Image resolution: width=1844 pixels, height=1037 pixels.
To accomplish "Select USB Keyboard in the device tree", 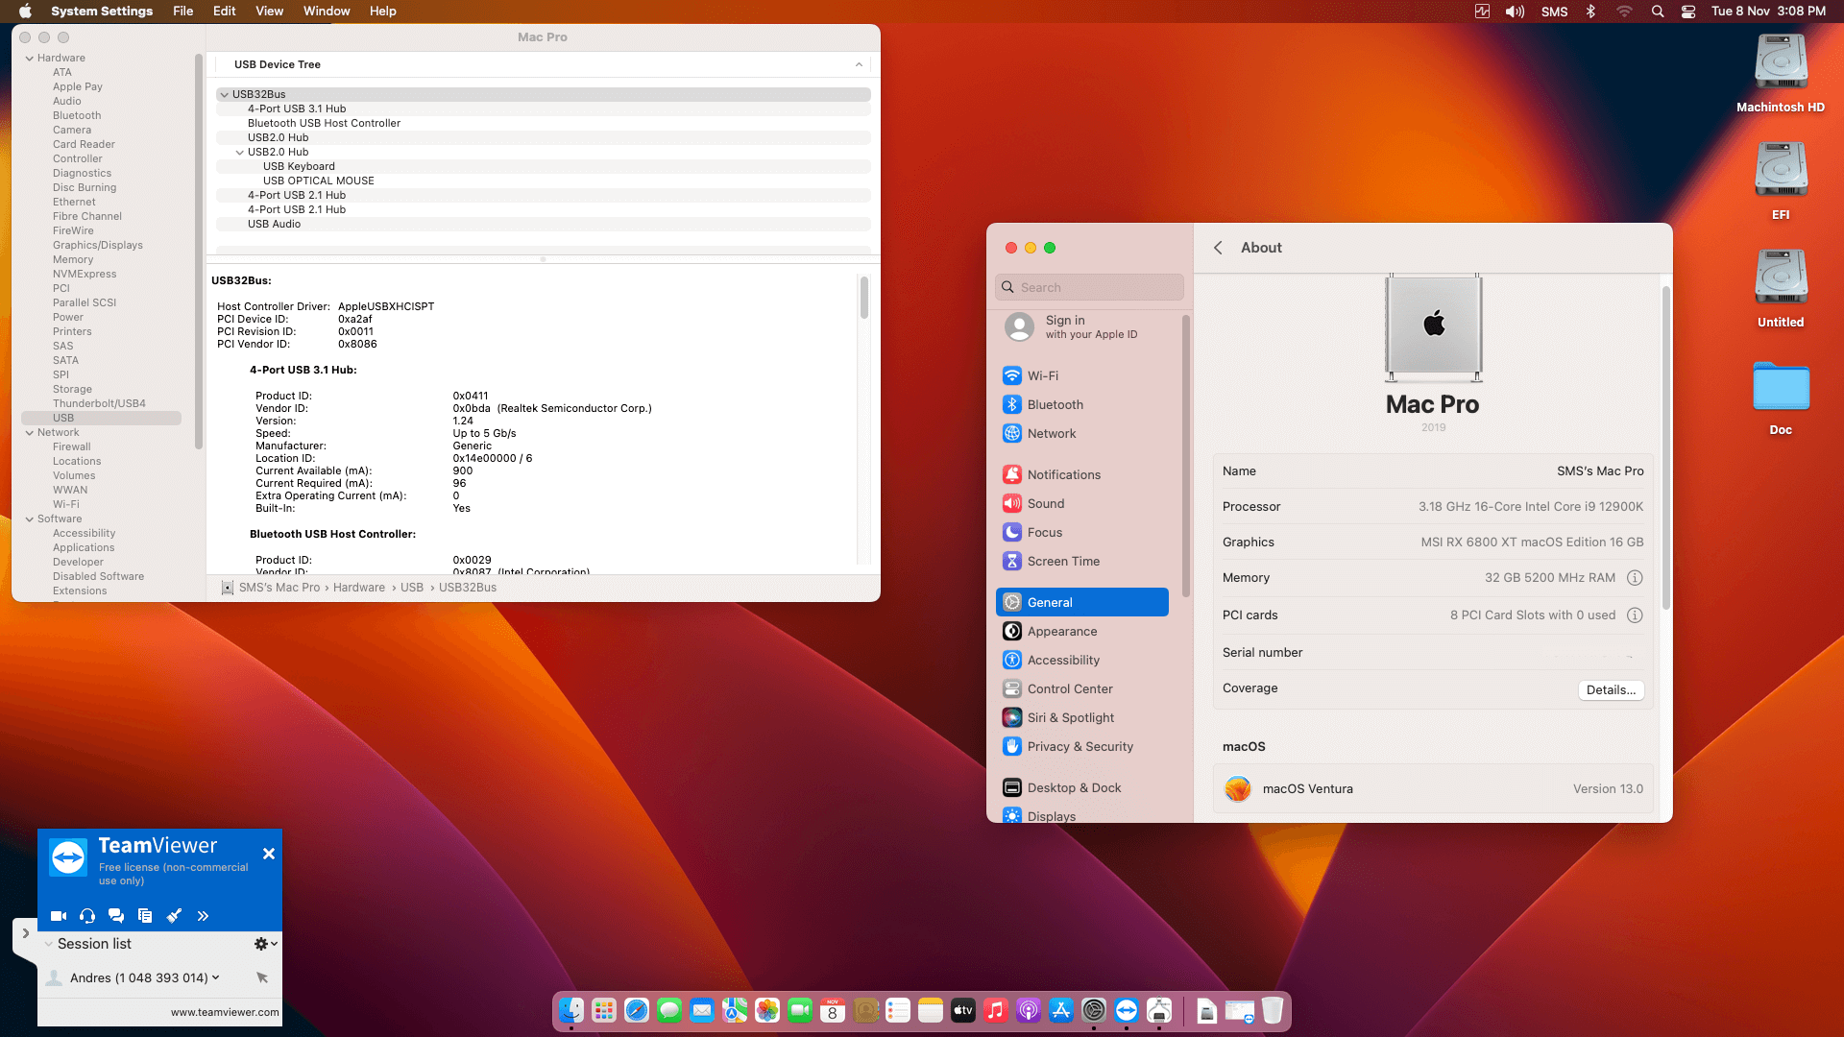I will coord(543,166).
